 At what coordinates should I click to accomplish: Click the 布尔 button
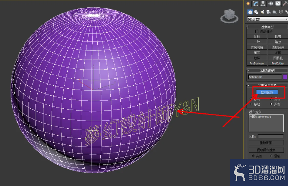point(257,53)
